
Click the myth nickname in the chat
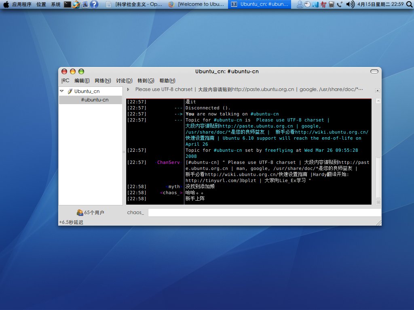click(x=174, y=186)
